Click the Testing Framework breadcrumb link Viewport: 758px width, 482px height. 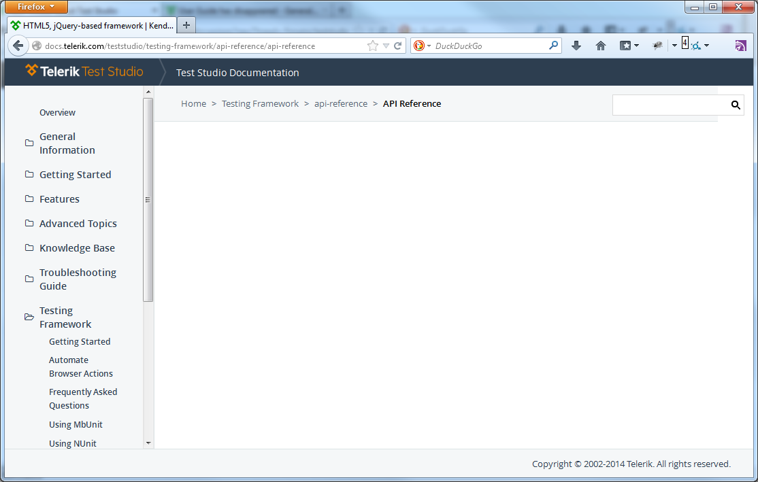260,104
